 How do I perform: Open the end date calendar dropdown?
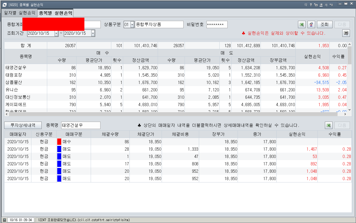click(x=93, y=33)
